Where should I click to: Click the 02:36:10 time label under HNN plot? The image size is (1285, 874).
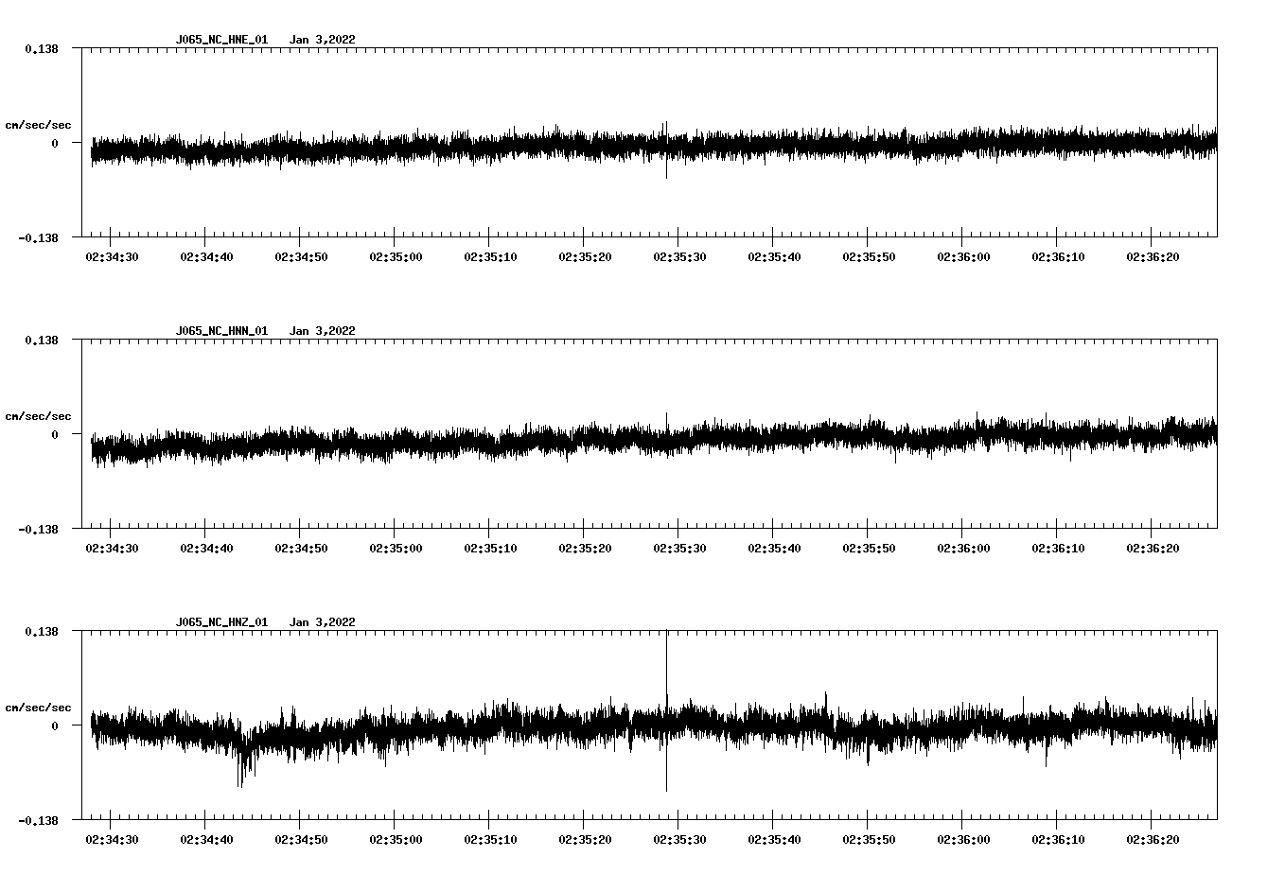pos(1058,549)
